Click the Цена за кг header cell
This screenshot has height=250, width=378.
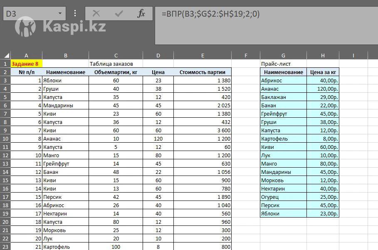click(323, 72)
